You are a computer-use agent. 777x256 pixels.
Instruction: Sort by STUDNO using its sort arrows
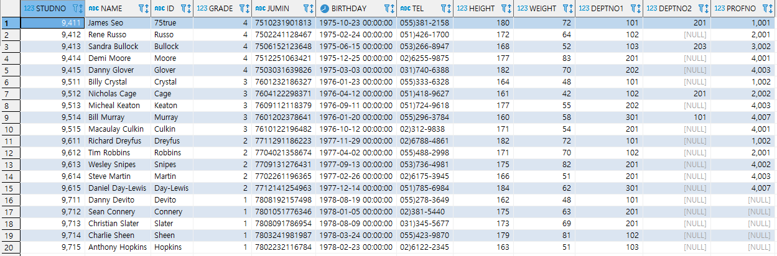[x=81, y=9]
